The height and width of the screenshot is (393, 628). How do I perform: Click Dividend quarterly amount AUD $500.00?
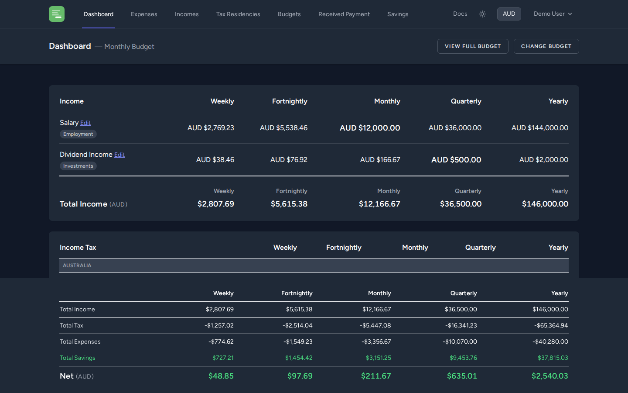point(456,160)
